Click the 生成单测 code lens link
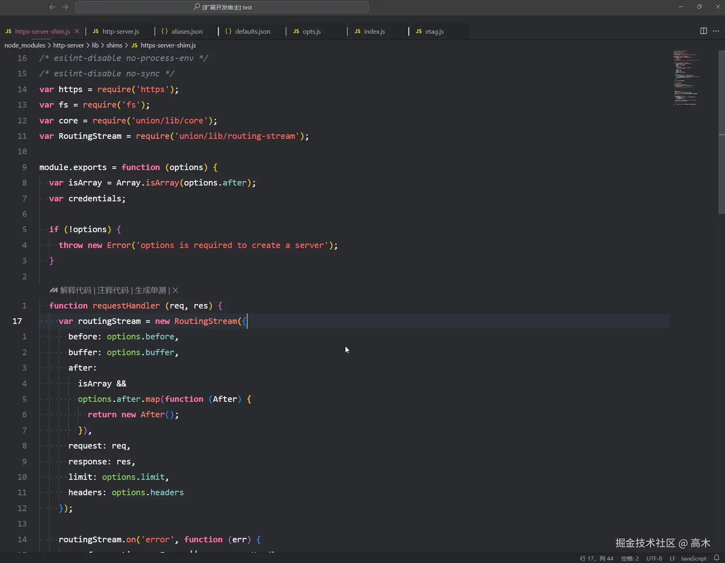 pos(150,290)
